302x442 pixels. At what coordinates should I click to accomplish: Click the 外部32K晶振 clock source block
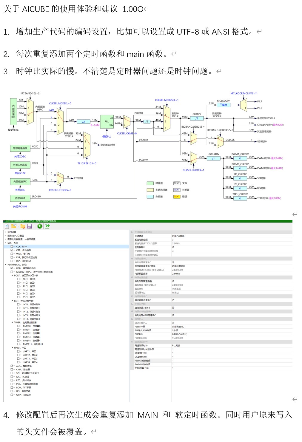(x=20, y=165)
